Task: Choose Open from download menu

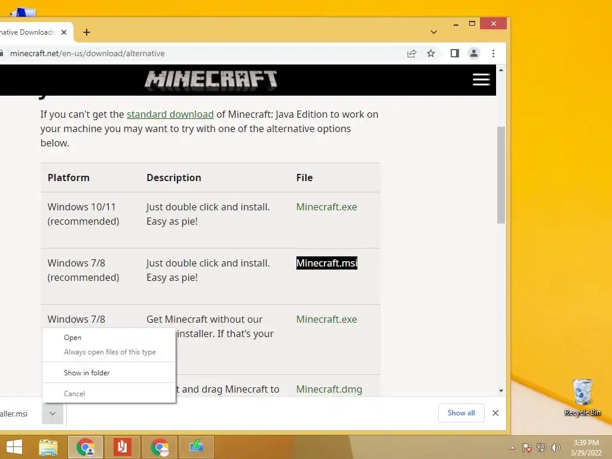Action: tap(109, 338)
